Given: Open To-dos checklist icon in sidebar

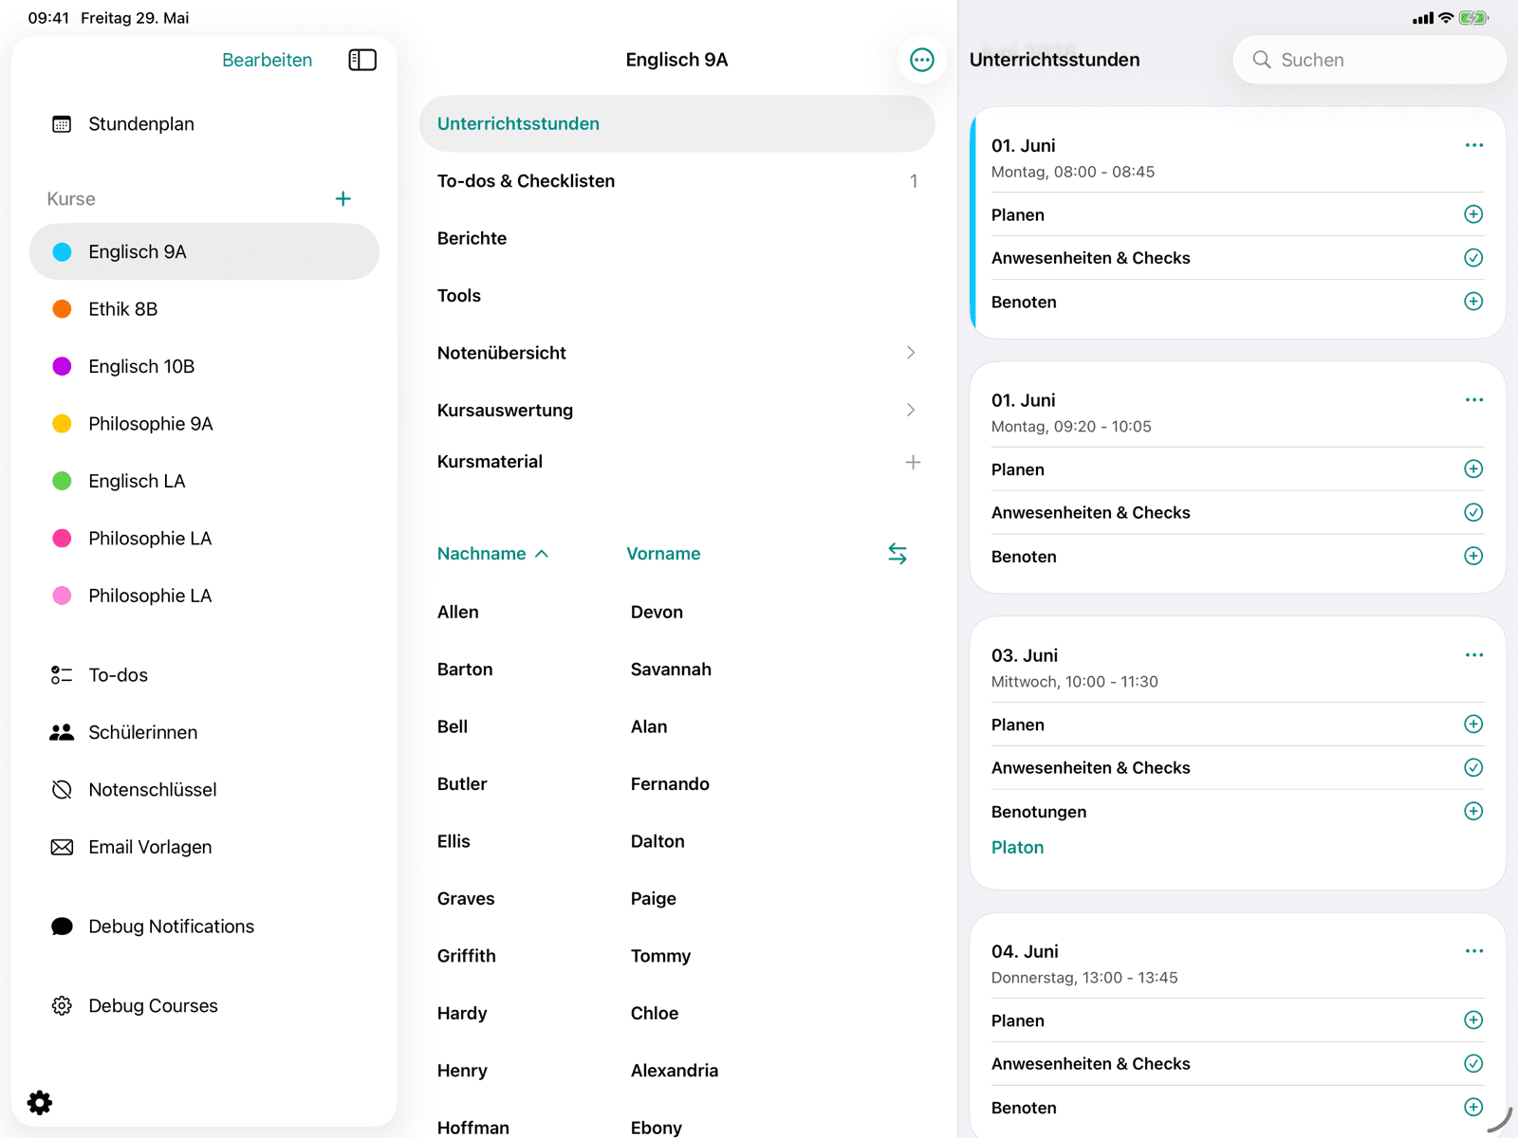Looking at the screenshot, I should [62, 675].
